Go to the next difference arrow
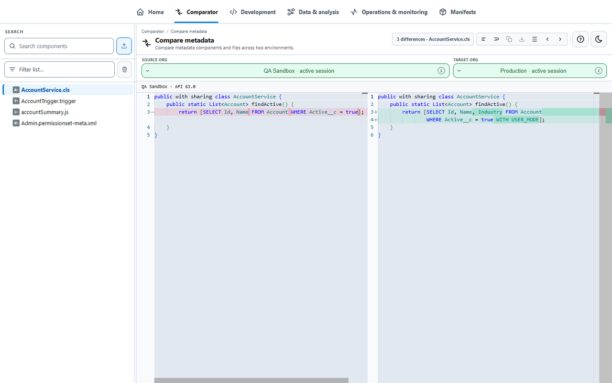 (560, 39)
